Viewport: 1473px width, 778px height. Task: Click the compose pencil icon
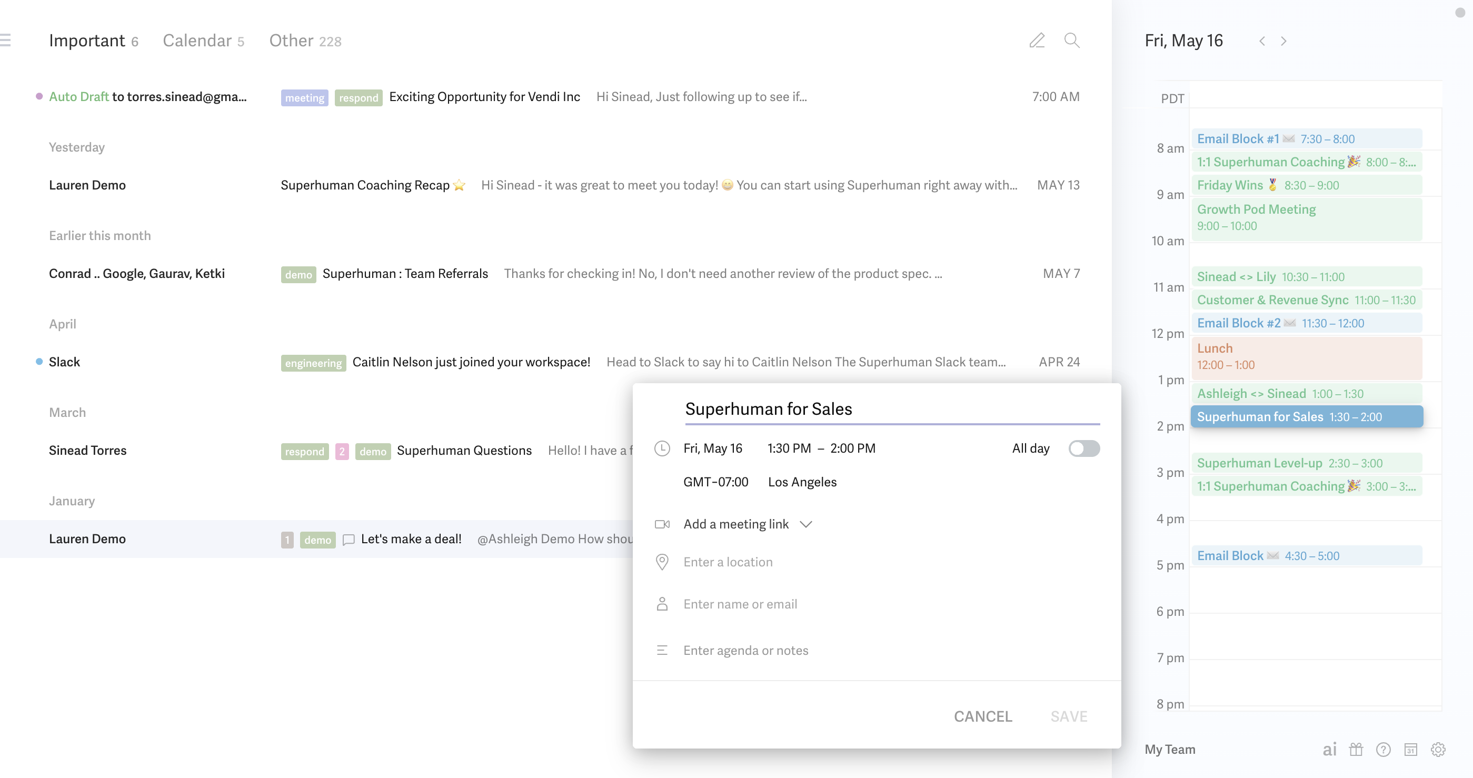click(x=1037, y=40)
